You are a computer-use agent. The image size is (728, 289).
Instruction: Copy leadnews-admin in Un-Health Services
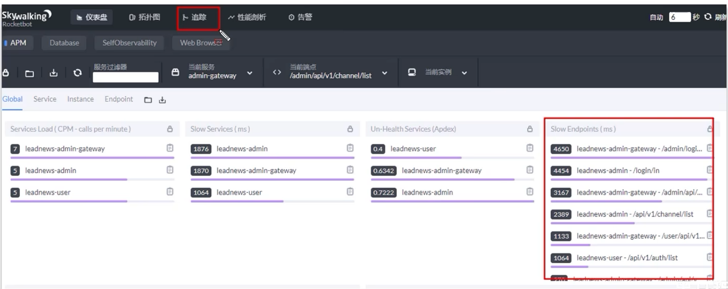pyautogui.click(x=530, y=192)
